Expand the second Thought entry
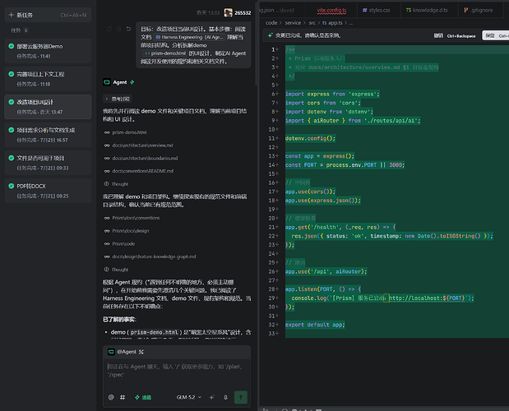Screen dimensions: 509x411 [x=116, y=270]
